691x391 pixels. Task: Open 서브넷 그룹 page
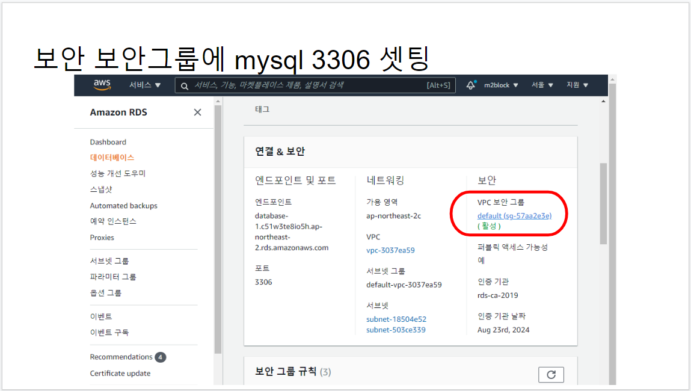coord(109,261)
